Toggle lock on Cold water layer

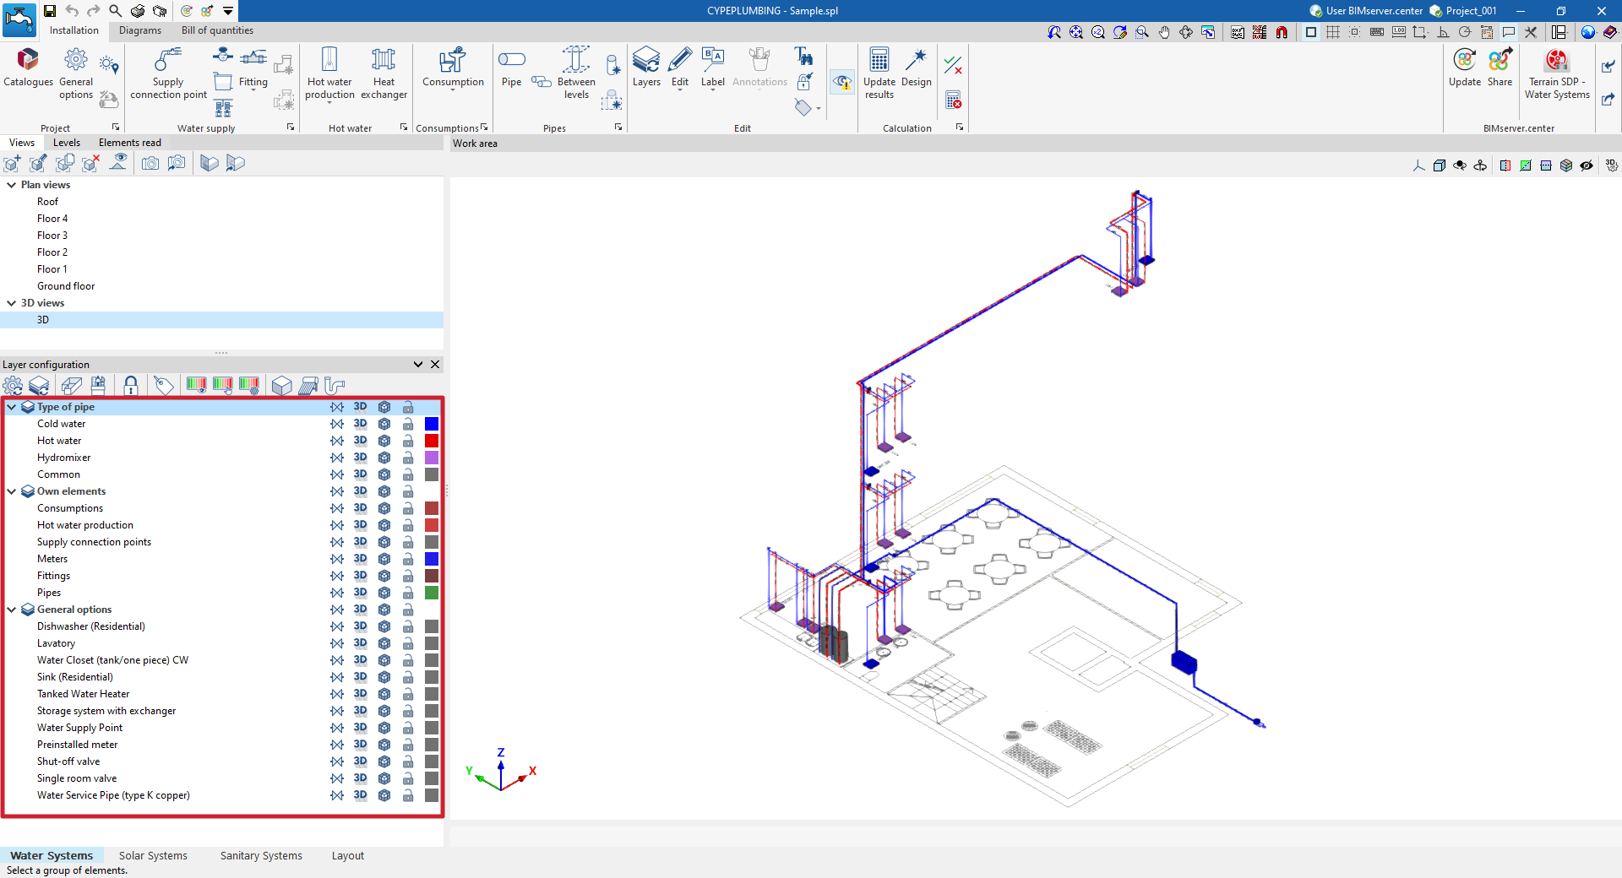(408, 424)
